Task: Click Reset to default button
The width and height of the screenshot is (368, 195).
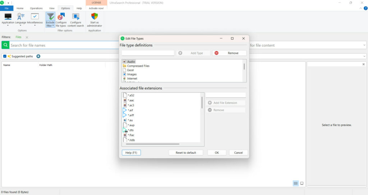Action: tap(186, 153)
